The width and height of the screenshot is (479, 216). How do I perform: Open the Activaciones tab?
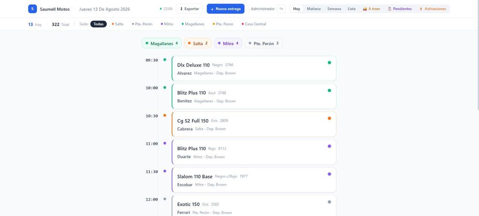tap(432, 9)
